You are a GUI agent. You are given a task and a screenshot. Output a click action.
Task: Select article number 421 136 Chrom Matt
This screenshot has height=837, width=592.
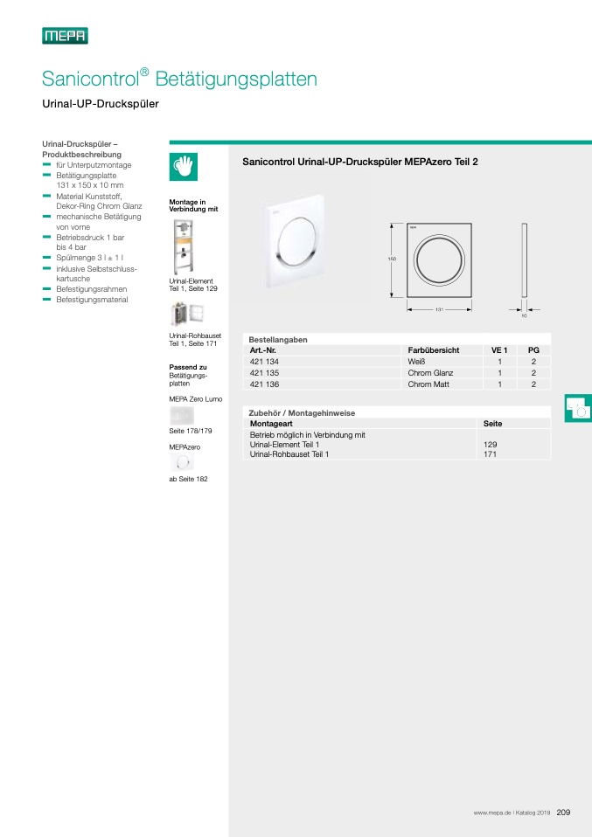coord(264,384)
